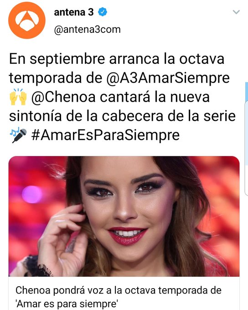Click the raised hands emoji
The image size is (248, 310).
pos(18,97)
